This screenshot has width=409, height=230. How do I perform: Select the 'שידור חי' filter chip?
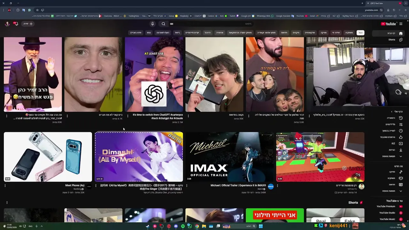click(x=336, y=33)
